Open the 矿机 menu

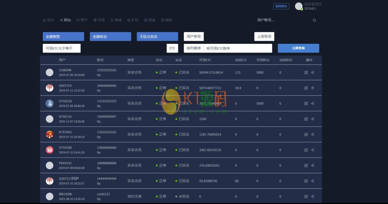(x=133, y=20)
